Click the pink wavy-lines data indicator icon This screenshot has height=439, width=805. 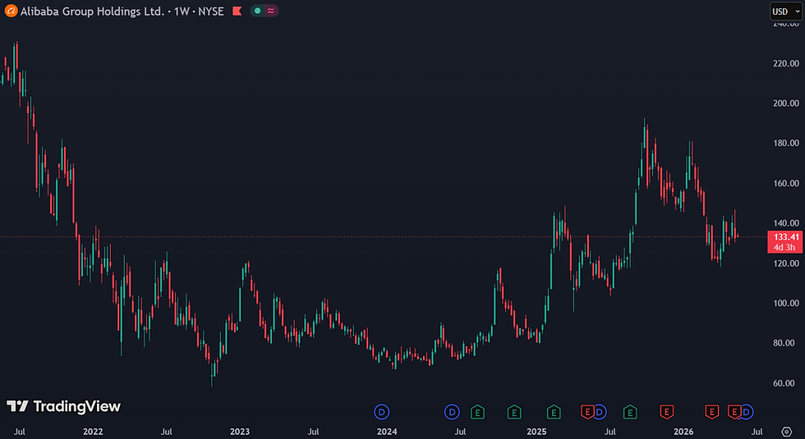[271, 11]
